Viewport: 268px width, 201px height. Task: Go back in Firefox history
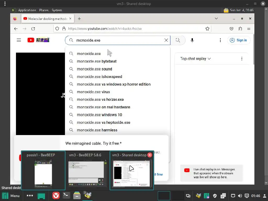click(x=16, y=29)
